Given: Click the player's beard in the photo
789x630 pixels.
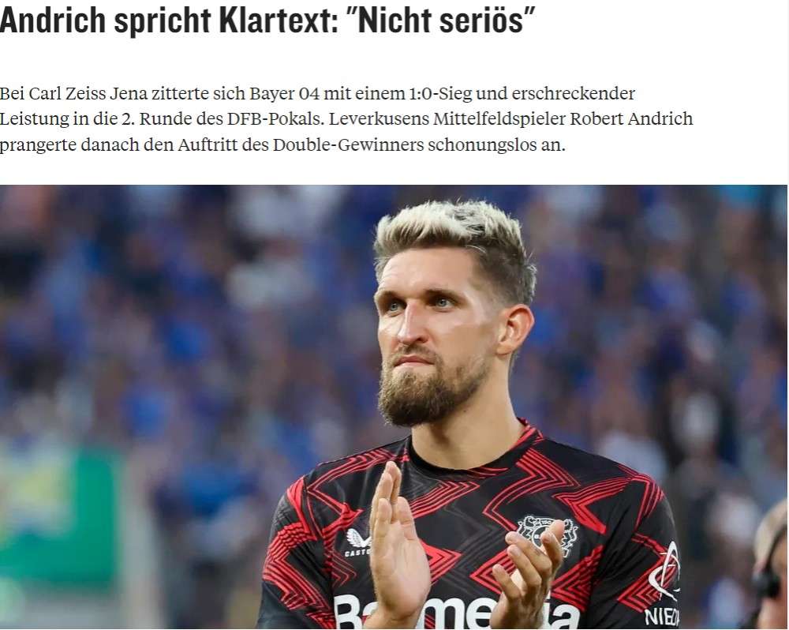Looking at the screenshot, I should tap(432, 388).
